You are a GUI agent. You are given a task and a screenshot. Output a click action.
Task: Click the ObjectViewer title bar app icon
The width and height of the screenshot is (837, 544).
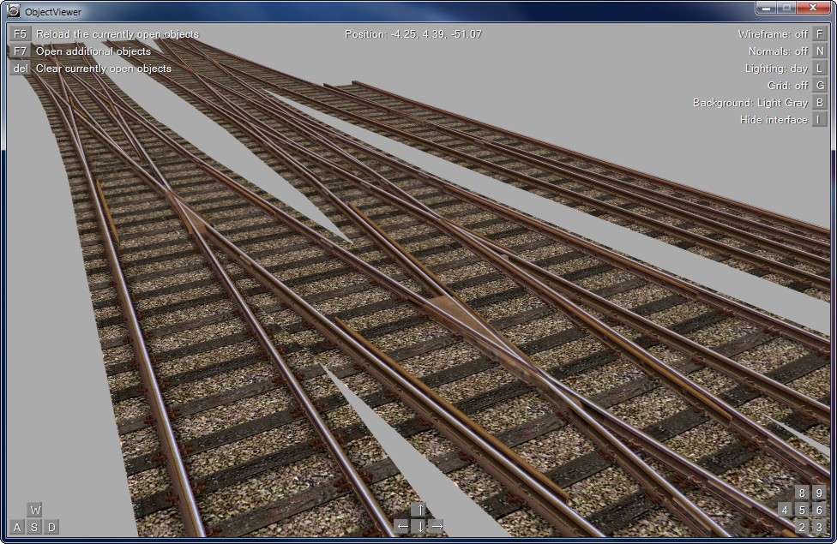click(13, 11)
